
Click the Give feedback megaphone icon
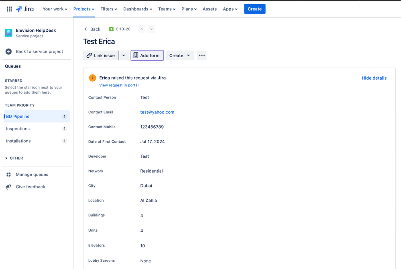click(8, 187)
